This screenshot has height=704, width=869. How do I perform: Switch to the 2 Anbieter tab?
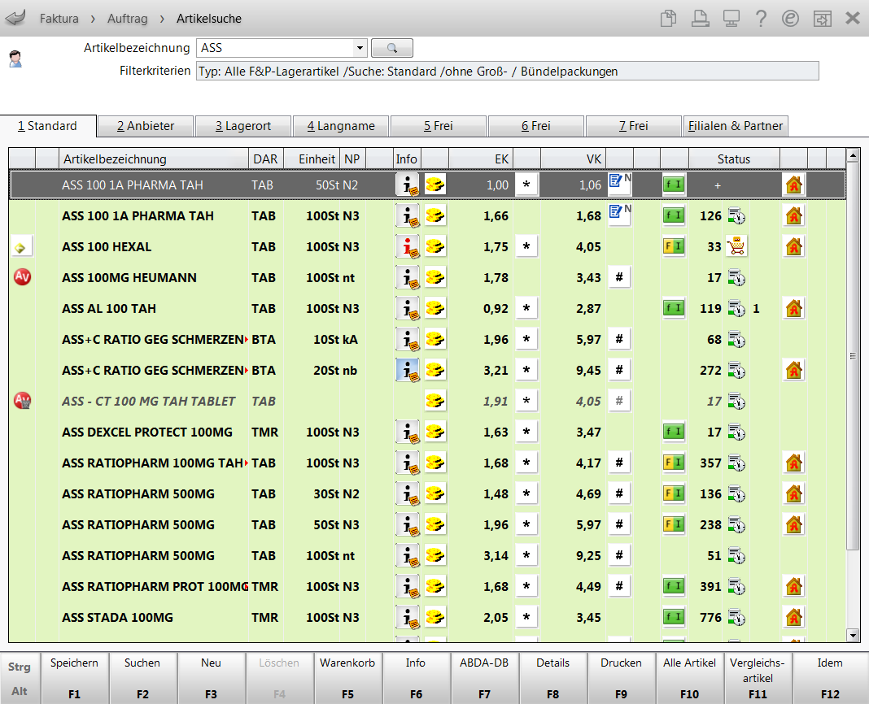[x=146, y=126]
